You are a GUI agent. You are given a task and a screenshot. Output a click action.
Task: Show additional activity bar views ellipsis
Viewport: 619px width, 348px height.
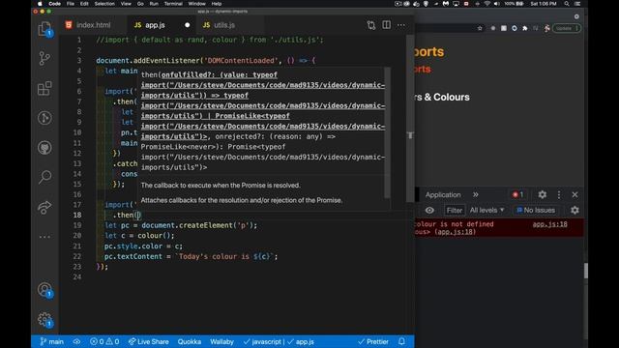44,237
